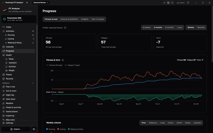Show weekly volume by Count
The width and height of the screenshot is (213, 133).
[170, 123]
